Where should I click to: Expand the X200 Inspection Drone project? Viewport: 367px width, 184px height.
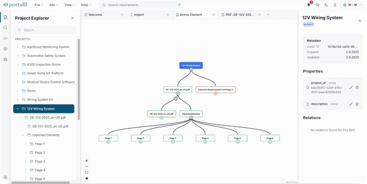tap(17, 64)
